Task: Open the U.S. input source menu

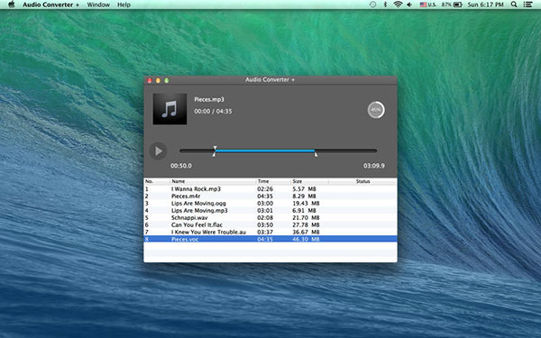Action: point(428,5)
